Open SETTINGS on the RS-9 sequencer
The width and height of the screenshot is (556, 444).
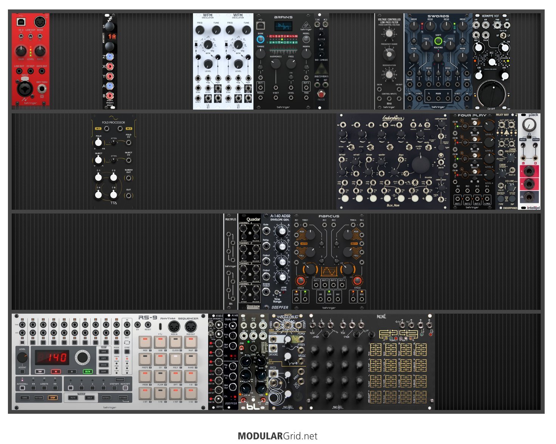tap(123, 398)
